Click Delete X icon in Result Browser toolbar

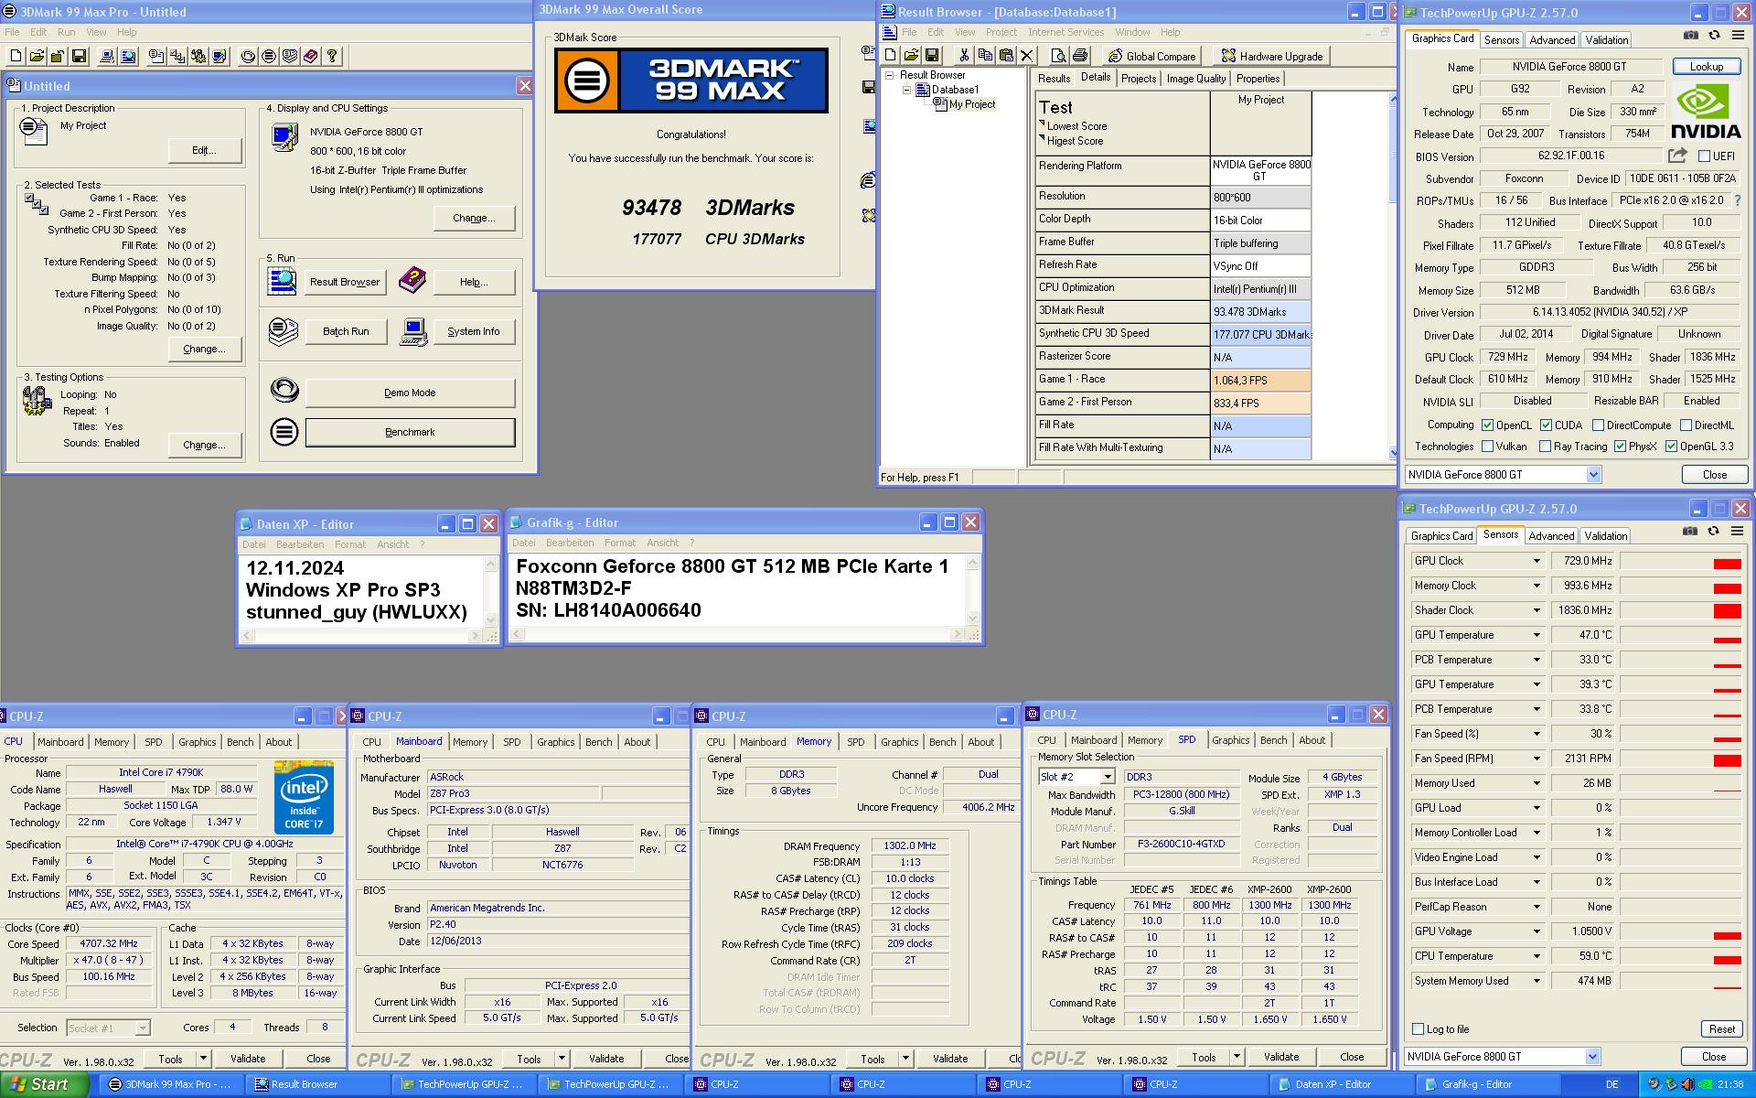point(1026,56)
